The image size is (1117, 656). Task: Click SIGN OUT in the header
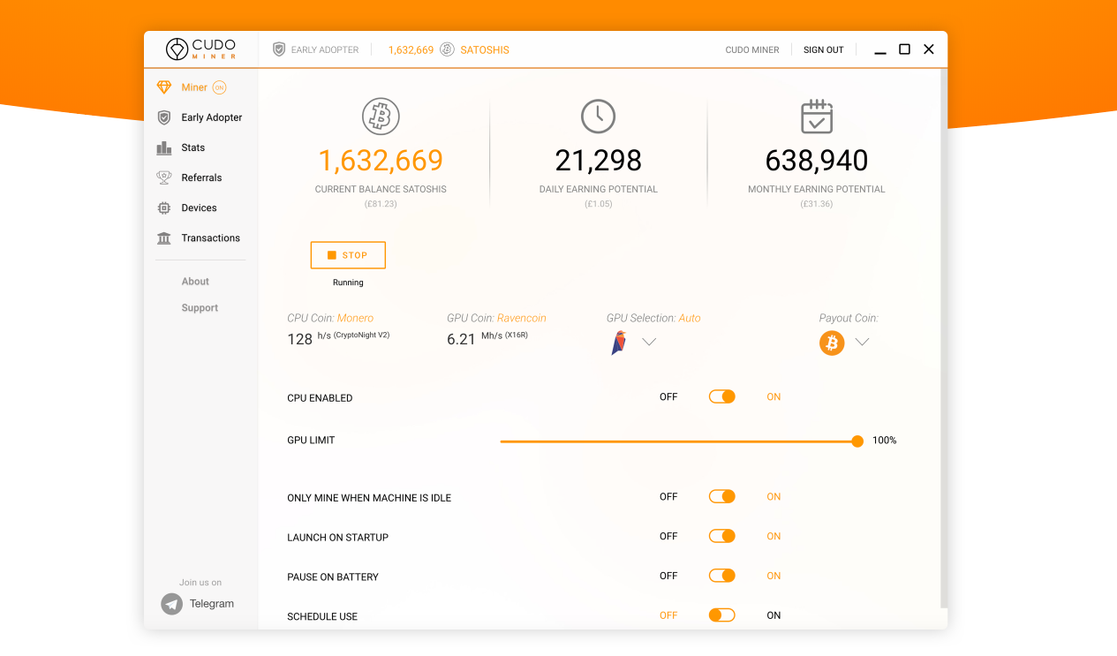point(823,49)
